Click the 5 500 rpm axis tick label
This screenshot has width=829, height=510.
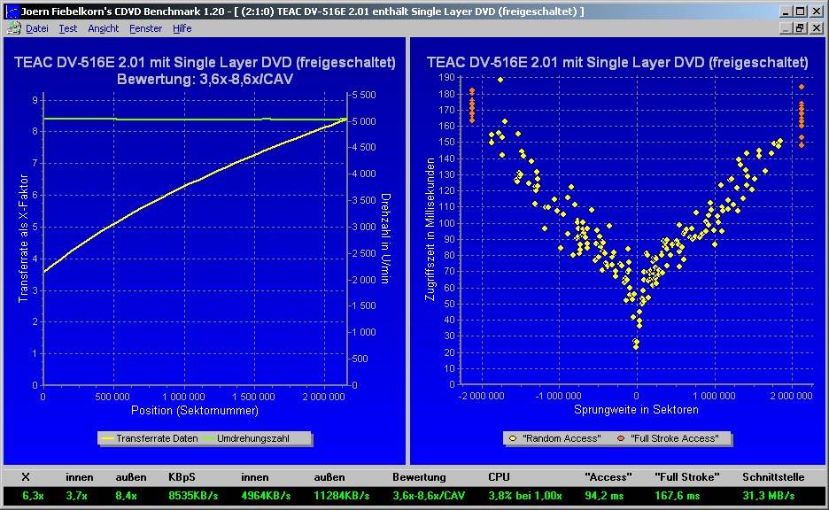coord(364,95)
